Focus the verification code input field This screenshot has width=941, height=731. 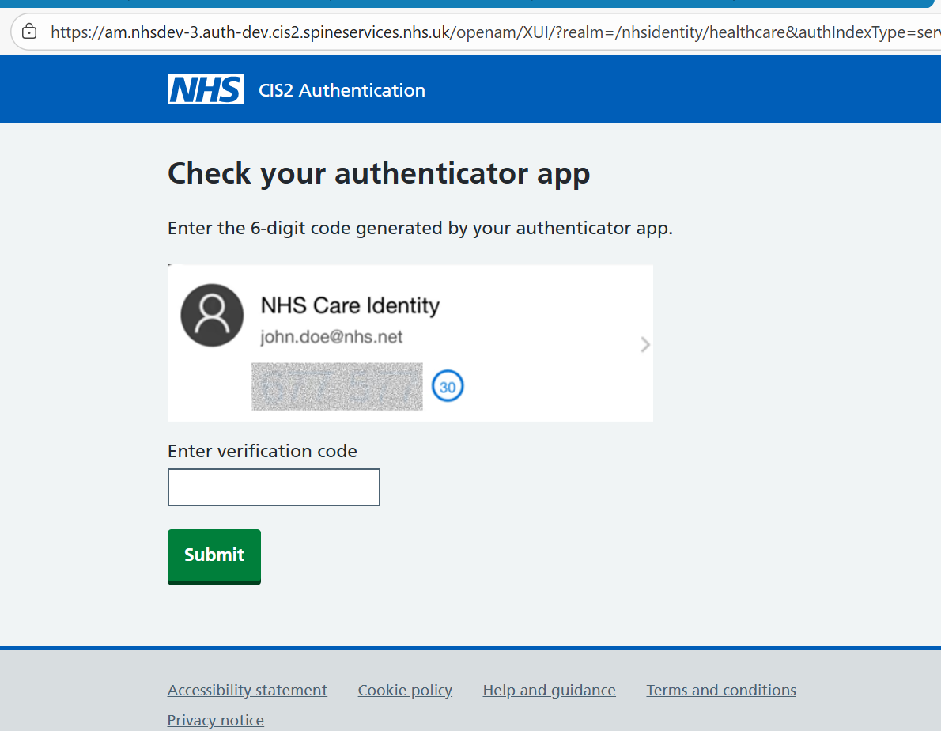pos(274,487)
